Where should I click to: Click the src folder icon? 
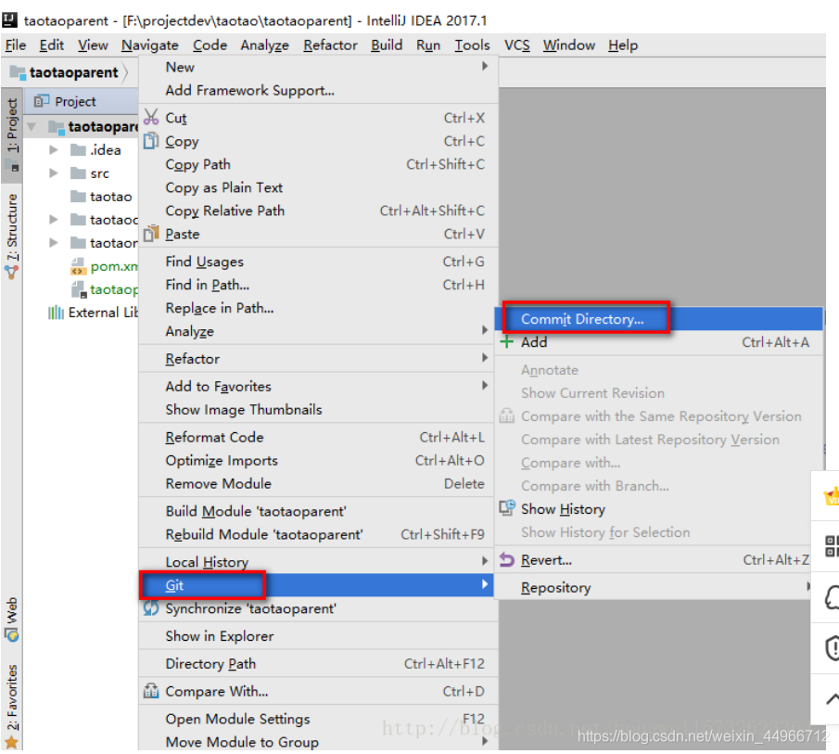tap(78, 173)
